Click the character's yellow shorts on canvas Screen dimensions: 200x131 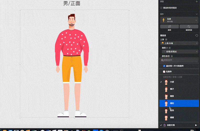[x=72, y=69]
